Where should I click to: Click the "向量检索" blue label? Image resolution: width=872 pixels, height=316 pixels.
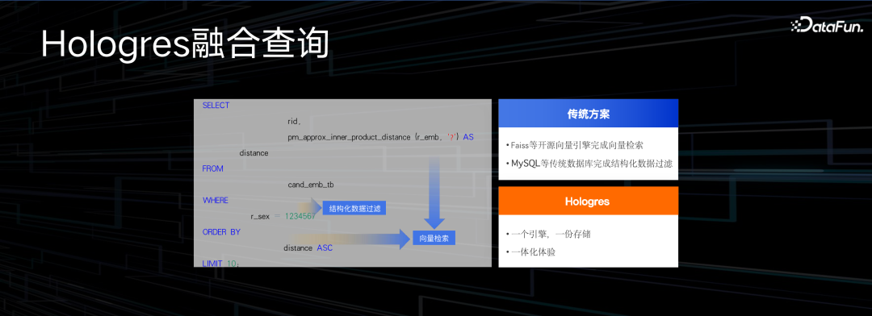click(x=434, y=239)
